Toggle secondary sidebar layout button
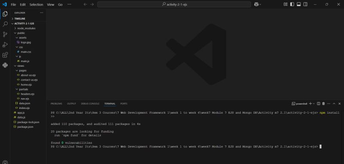Viewport: 344px width, 164px height. [x=305, y=4]
